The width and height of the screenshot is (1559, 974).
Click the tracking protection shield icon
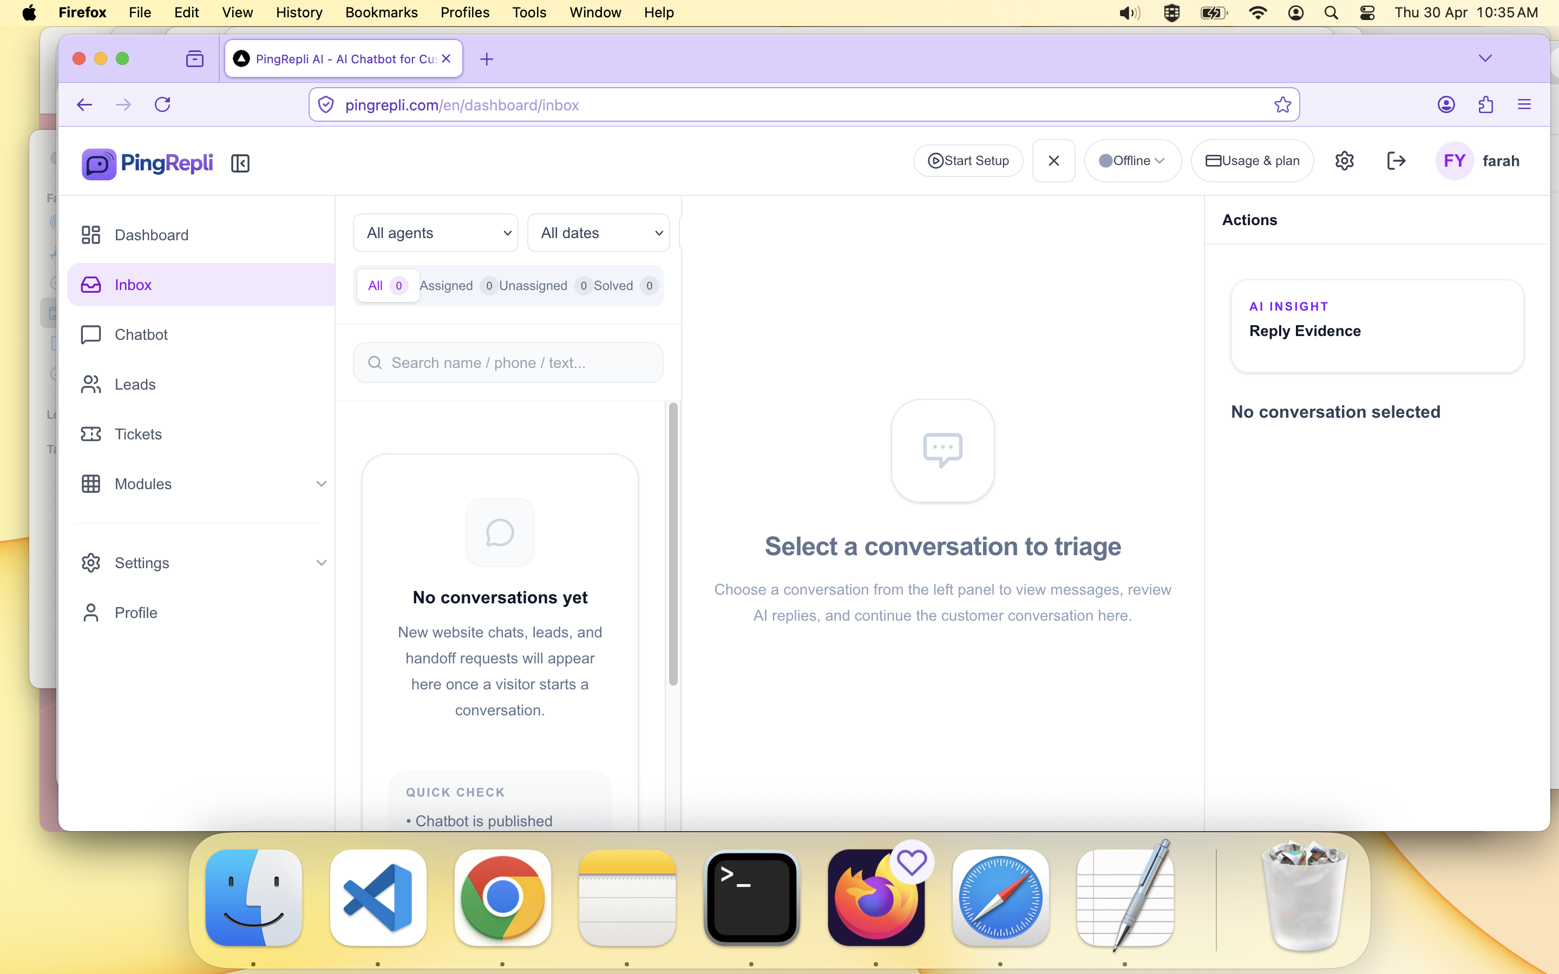[x=326, y=104]
